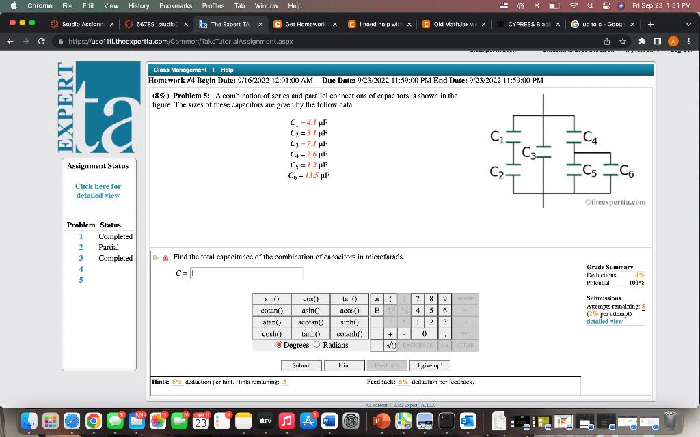Open the Apple TV app from the Dock
700x437 pixels.
(x=265, y=422)
